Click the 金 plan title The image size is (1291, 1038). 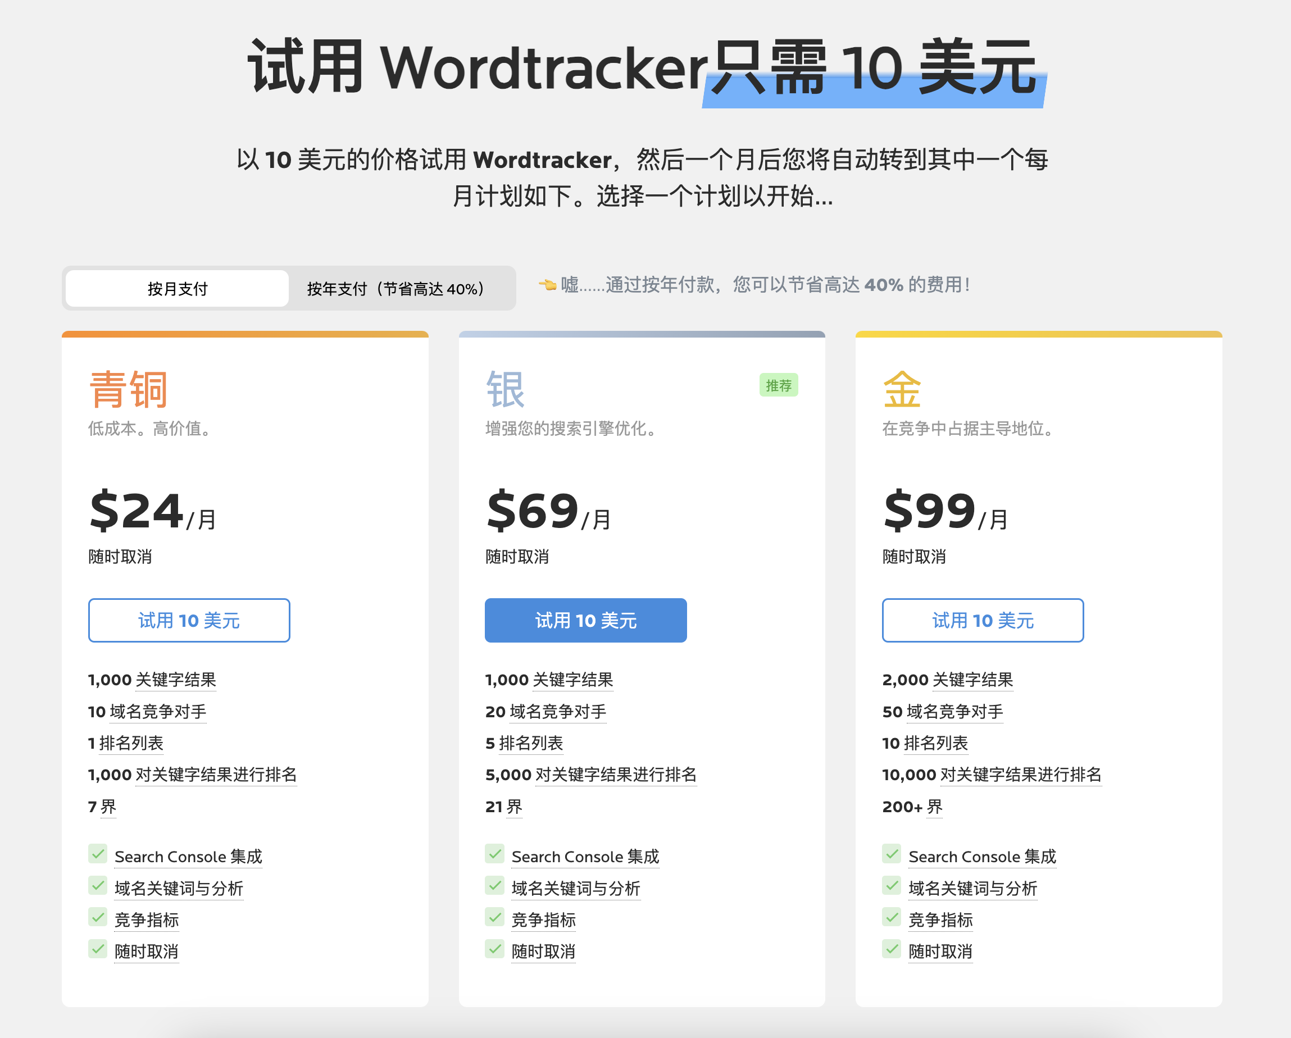(x=902, y=390)
